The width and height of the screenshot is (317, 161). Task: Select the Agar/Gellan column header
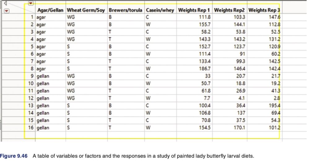tap(50, 10)
